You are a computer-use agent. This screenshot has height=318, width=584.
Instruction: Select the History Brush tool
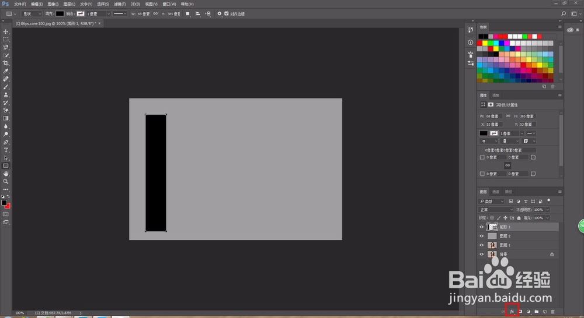(6, 103)
